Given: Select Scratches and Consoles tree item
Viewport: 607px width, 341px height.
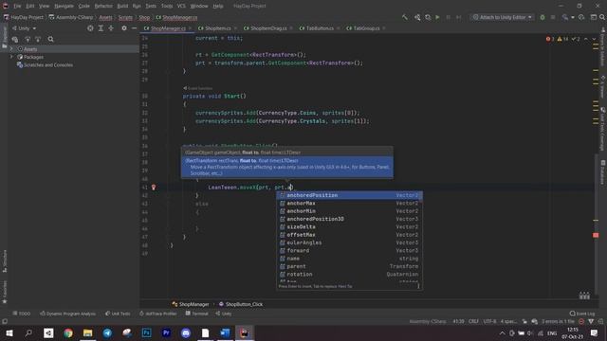Looking at the screenshot, I should (45, 65).
